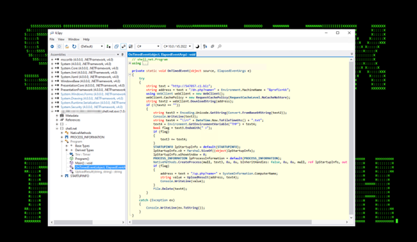The height and width of the screenshot is (242, 417).
Task: Open the File menu
Action: pyautogui.click(x=52, y=39)
